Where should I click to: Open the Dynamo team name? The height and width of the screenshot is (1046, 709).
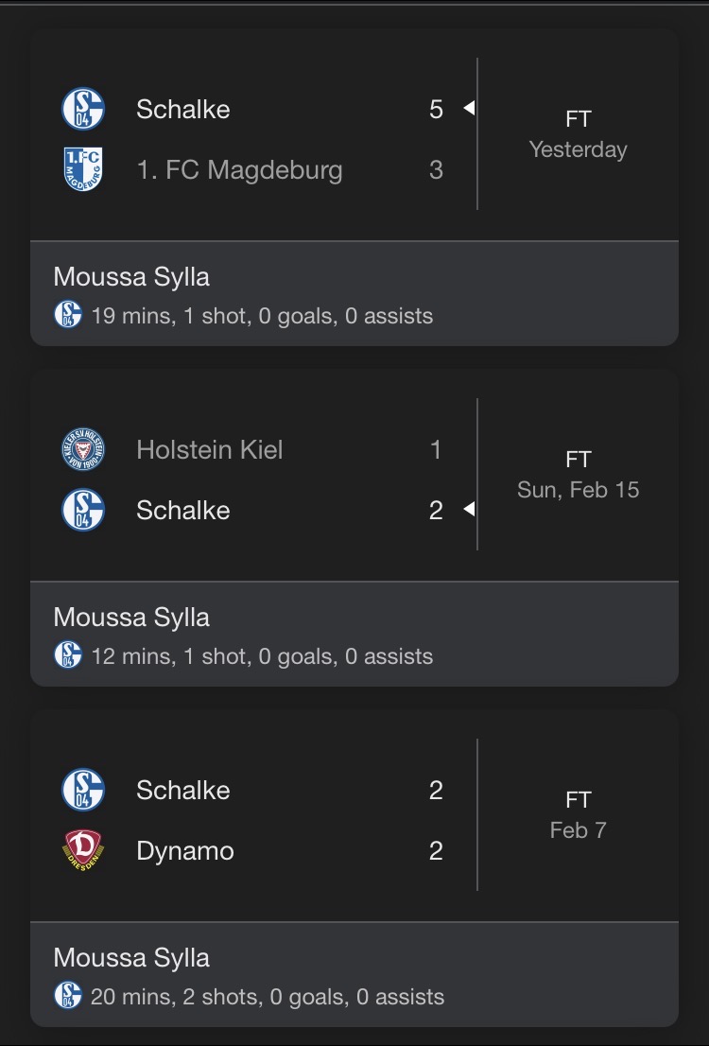point(184,850)
